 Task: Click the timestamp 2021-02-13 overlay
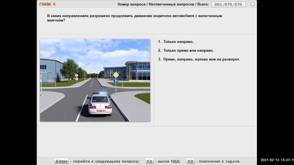point(277,160)
